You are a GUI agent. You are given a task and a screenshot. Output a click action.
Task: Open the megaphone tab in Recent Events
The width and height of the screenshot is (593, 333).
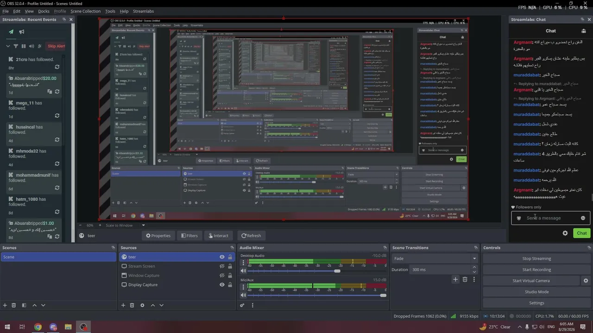(x=21, y=32)
